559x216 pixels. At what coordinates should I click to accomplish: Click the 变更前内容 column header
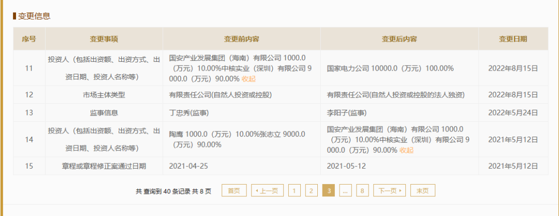241,39
